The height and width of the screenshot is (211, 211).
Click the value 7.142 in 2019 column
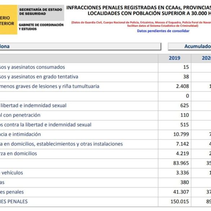click(183, 144)
